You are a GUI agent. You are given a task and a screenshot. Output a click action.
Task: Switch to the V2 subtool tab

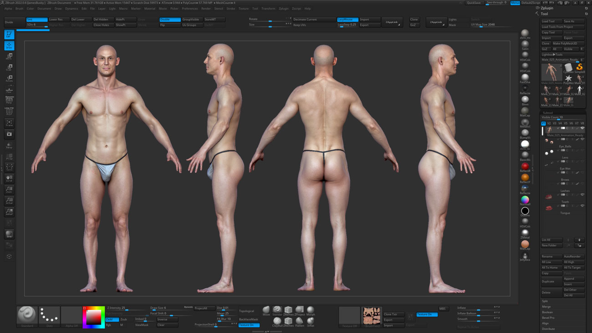pyautogui.click(x=549, y=123)
